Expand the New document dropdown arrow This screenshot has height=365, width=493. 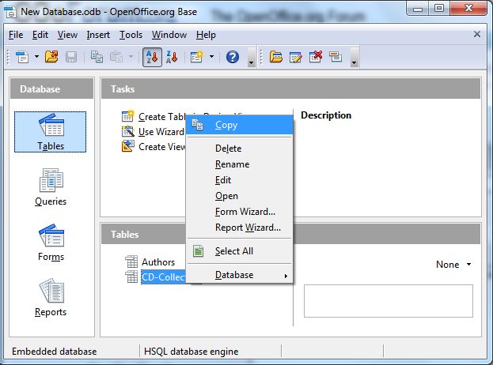click(36, 57)
